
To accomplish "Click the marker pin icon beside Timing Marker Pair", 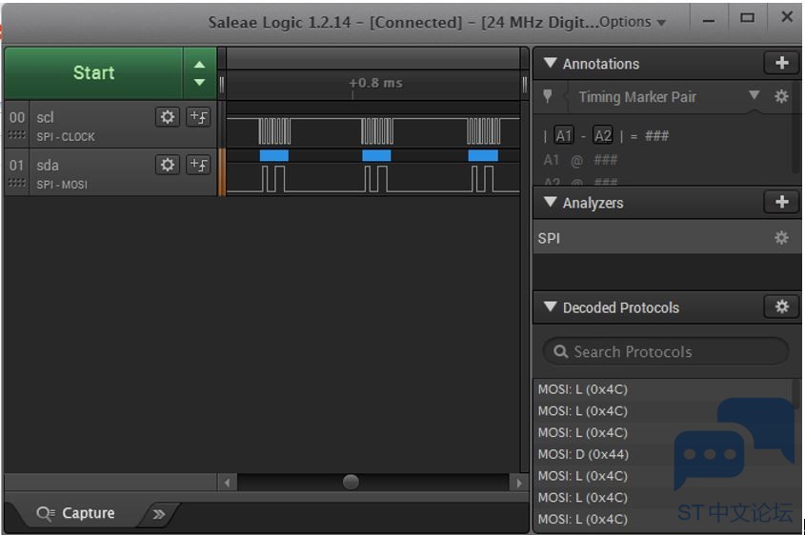I will (548, 96).
